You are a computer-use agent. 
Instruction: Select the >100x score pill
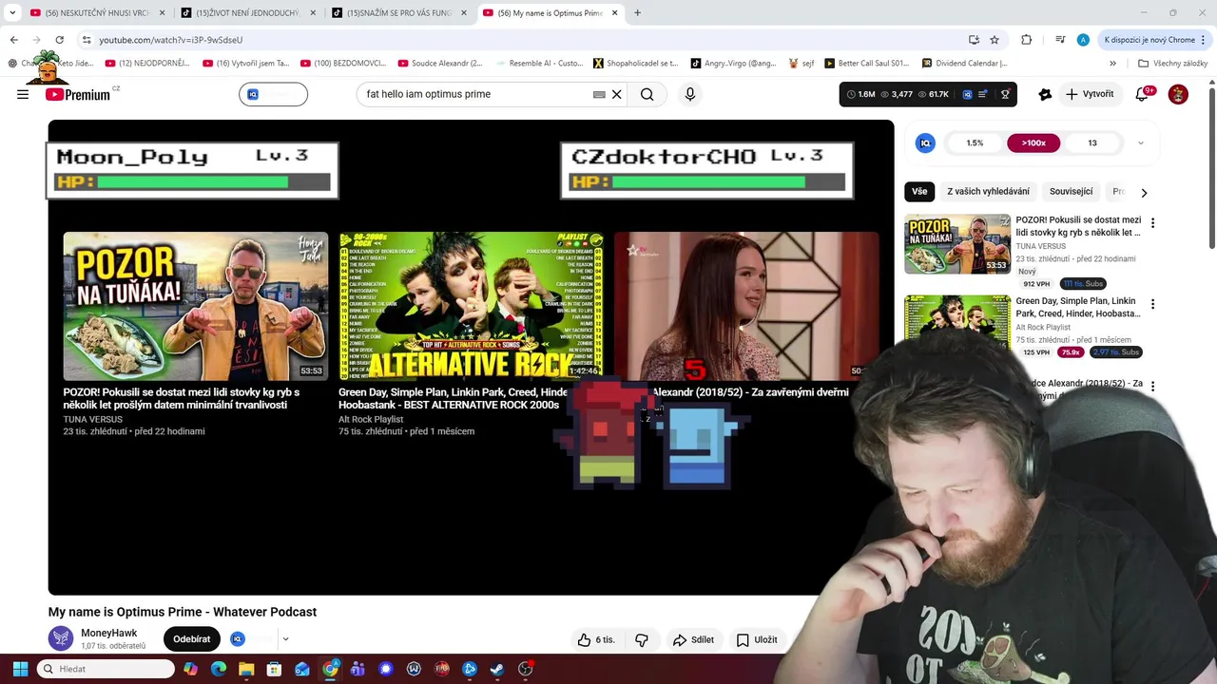coord(1033,142)
